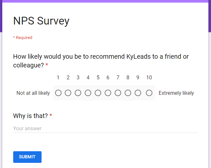Click the "NPS Survey" form title
211x168 pixels.
coord(41,21)
